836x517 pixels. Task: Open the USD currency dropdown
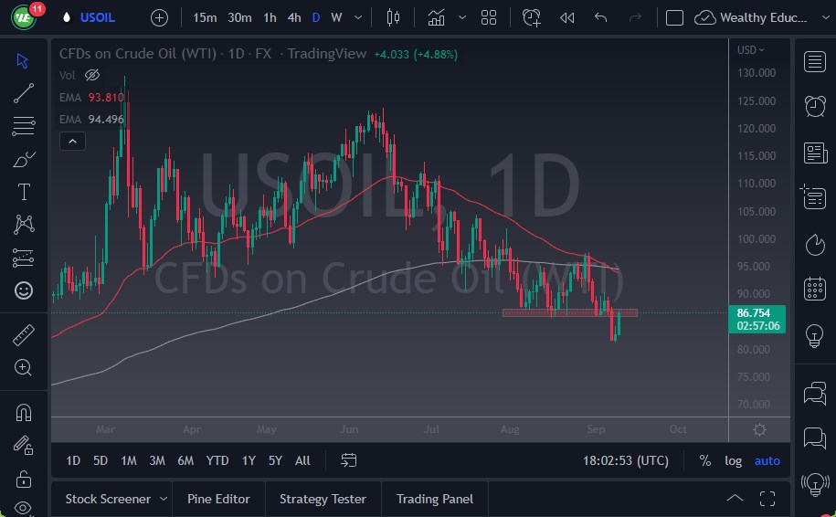[x=751, y=50]
